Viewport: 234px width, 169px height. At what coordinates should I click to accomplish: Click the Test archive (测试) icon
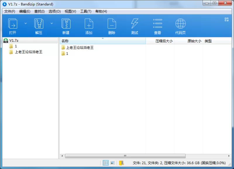135,24
